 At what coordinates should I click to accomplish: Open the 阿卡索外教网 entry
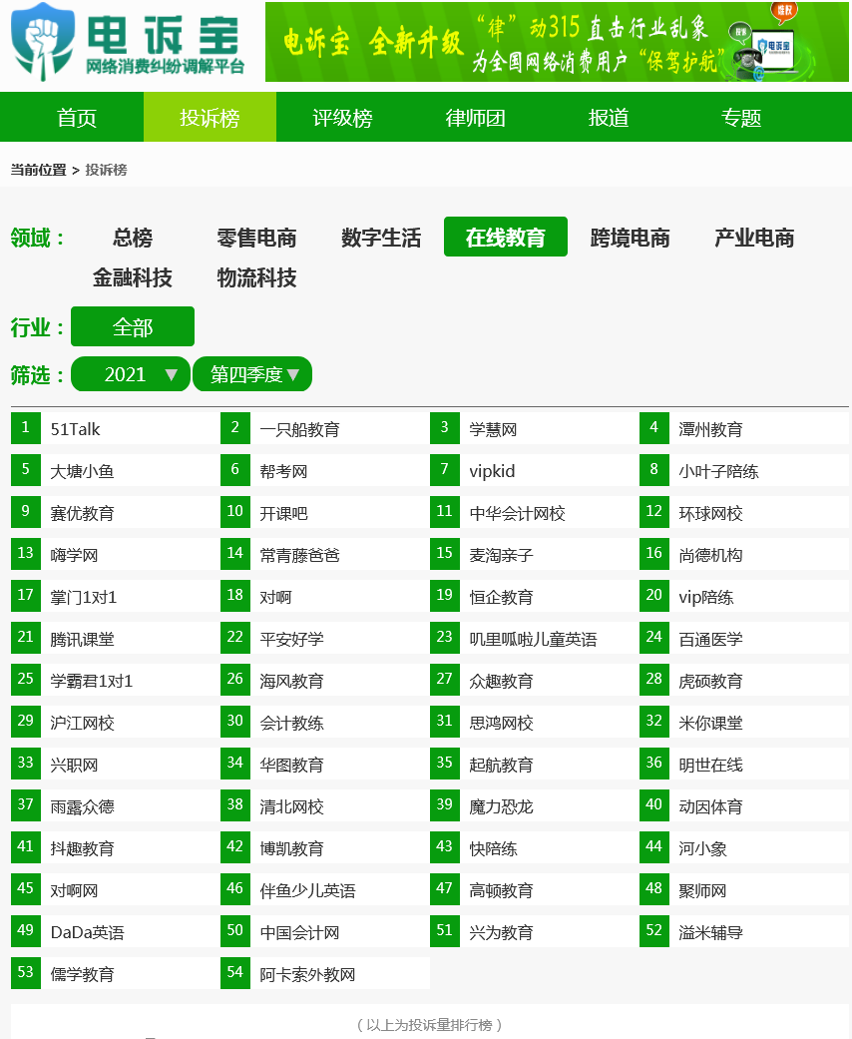307,974
